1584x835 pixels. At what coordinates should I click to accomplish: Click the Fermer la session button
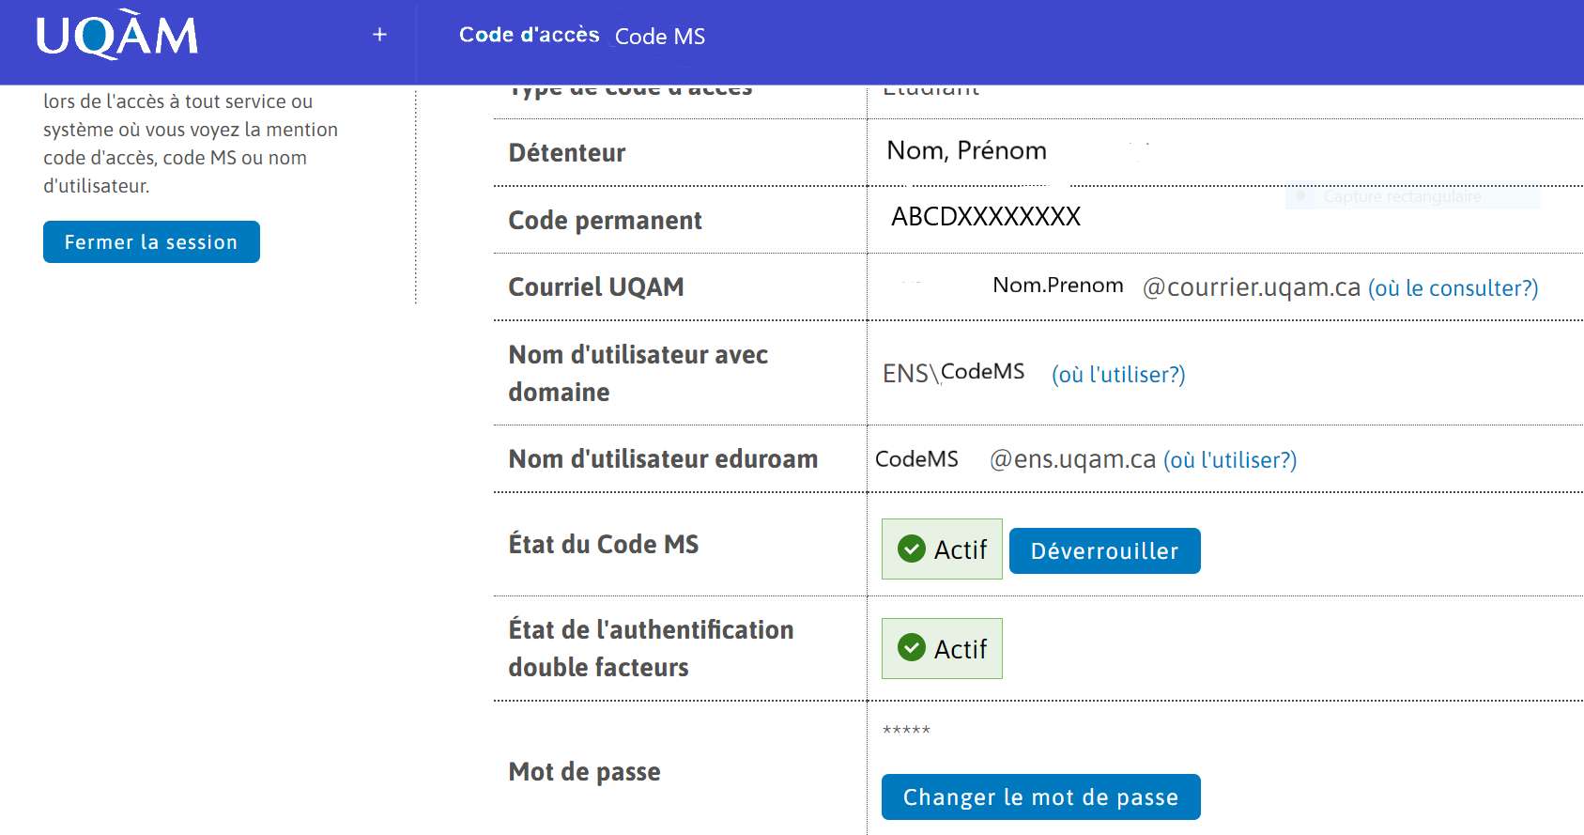(x=151, y=241)
